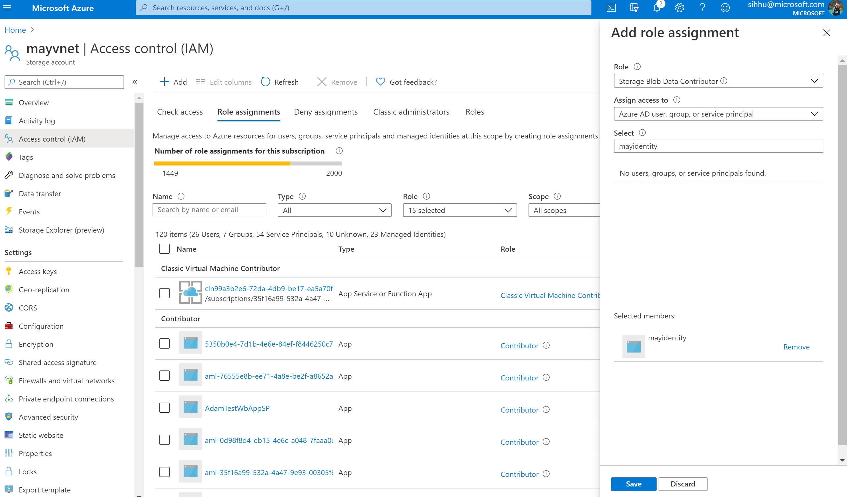Check the aml-35f16a99 row checkbox

pos(164,472)
